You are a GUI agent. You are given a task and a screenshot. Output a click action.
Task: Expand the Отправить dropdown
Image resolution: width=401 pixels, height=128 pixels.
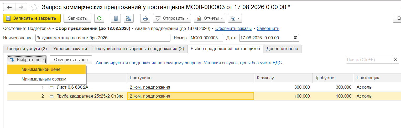point(172,18)
